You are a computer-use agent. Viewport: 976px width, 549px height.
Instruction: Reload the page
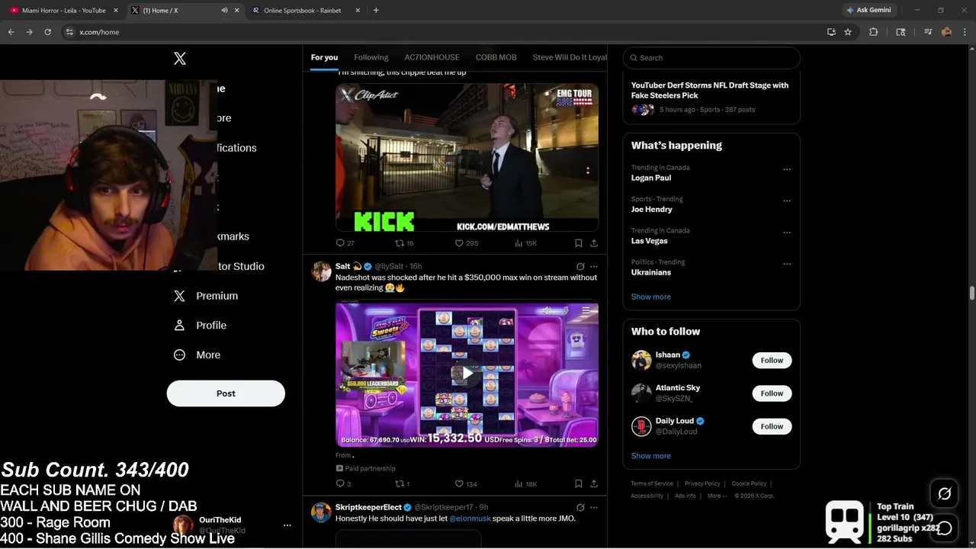48,32
